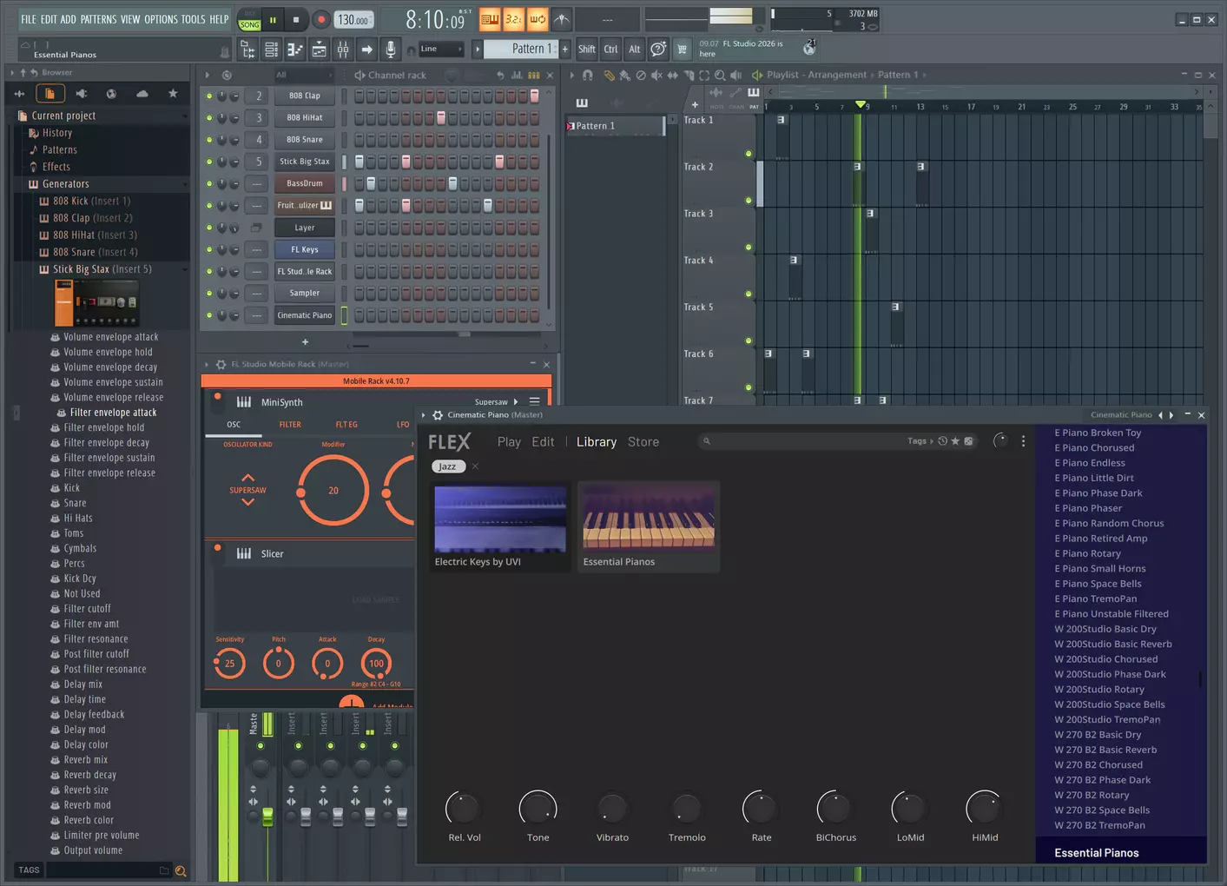The image size is (1227, 886).
Task: Adjust the FLEX Tone knob
Action: [538, 808]
